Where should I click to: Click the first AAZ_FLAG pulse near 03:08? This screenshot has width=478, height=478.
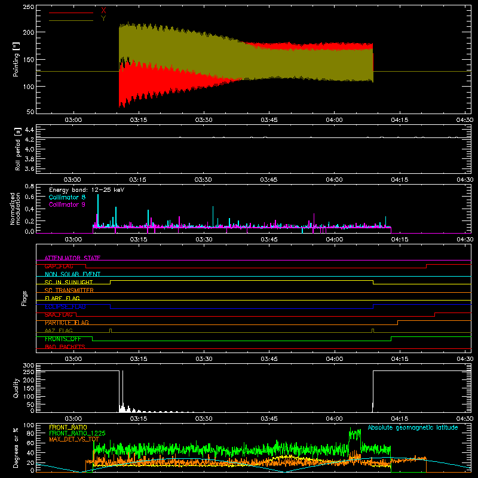click(111, 331)
